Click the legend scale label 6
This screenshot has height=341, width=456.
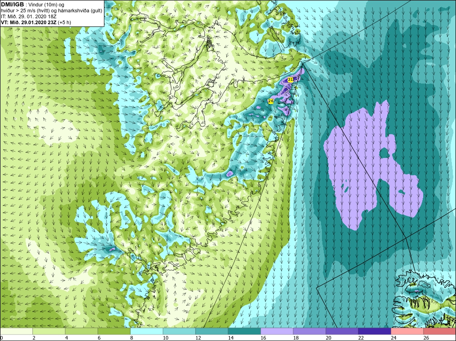coord(99,338)
